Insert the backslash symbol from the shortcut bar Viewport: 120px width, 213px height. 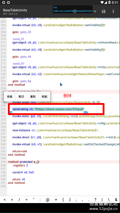click(x=109, y=200)
